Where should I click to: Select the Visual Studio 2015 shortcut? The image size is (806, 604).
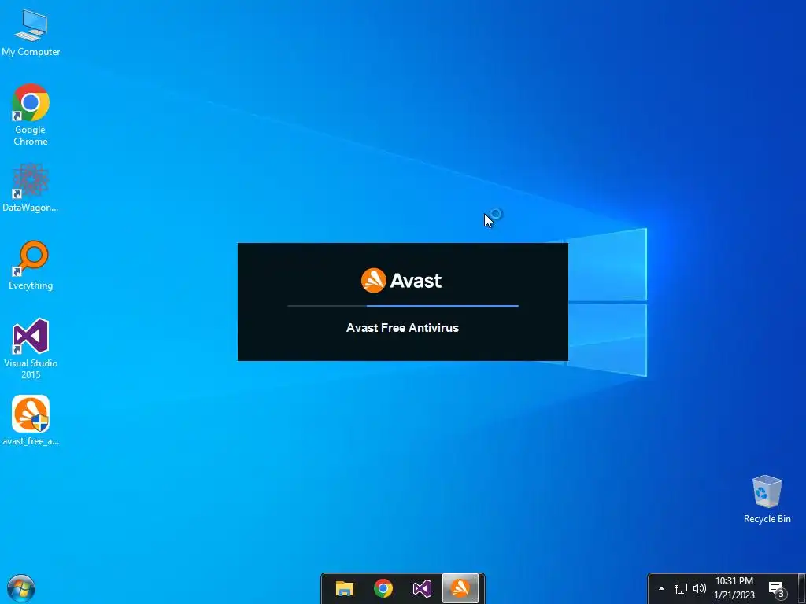click(x=31, y=348)
